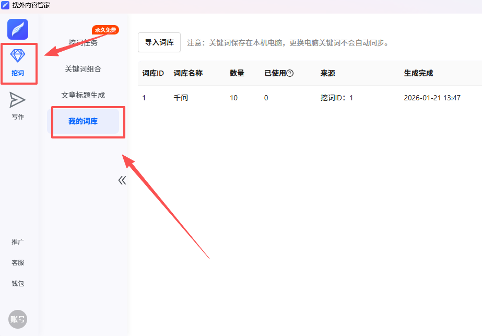Select the 我的词库 menu item
This screenshot has width=482, height=336.
coord(83,121)
